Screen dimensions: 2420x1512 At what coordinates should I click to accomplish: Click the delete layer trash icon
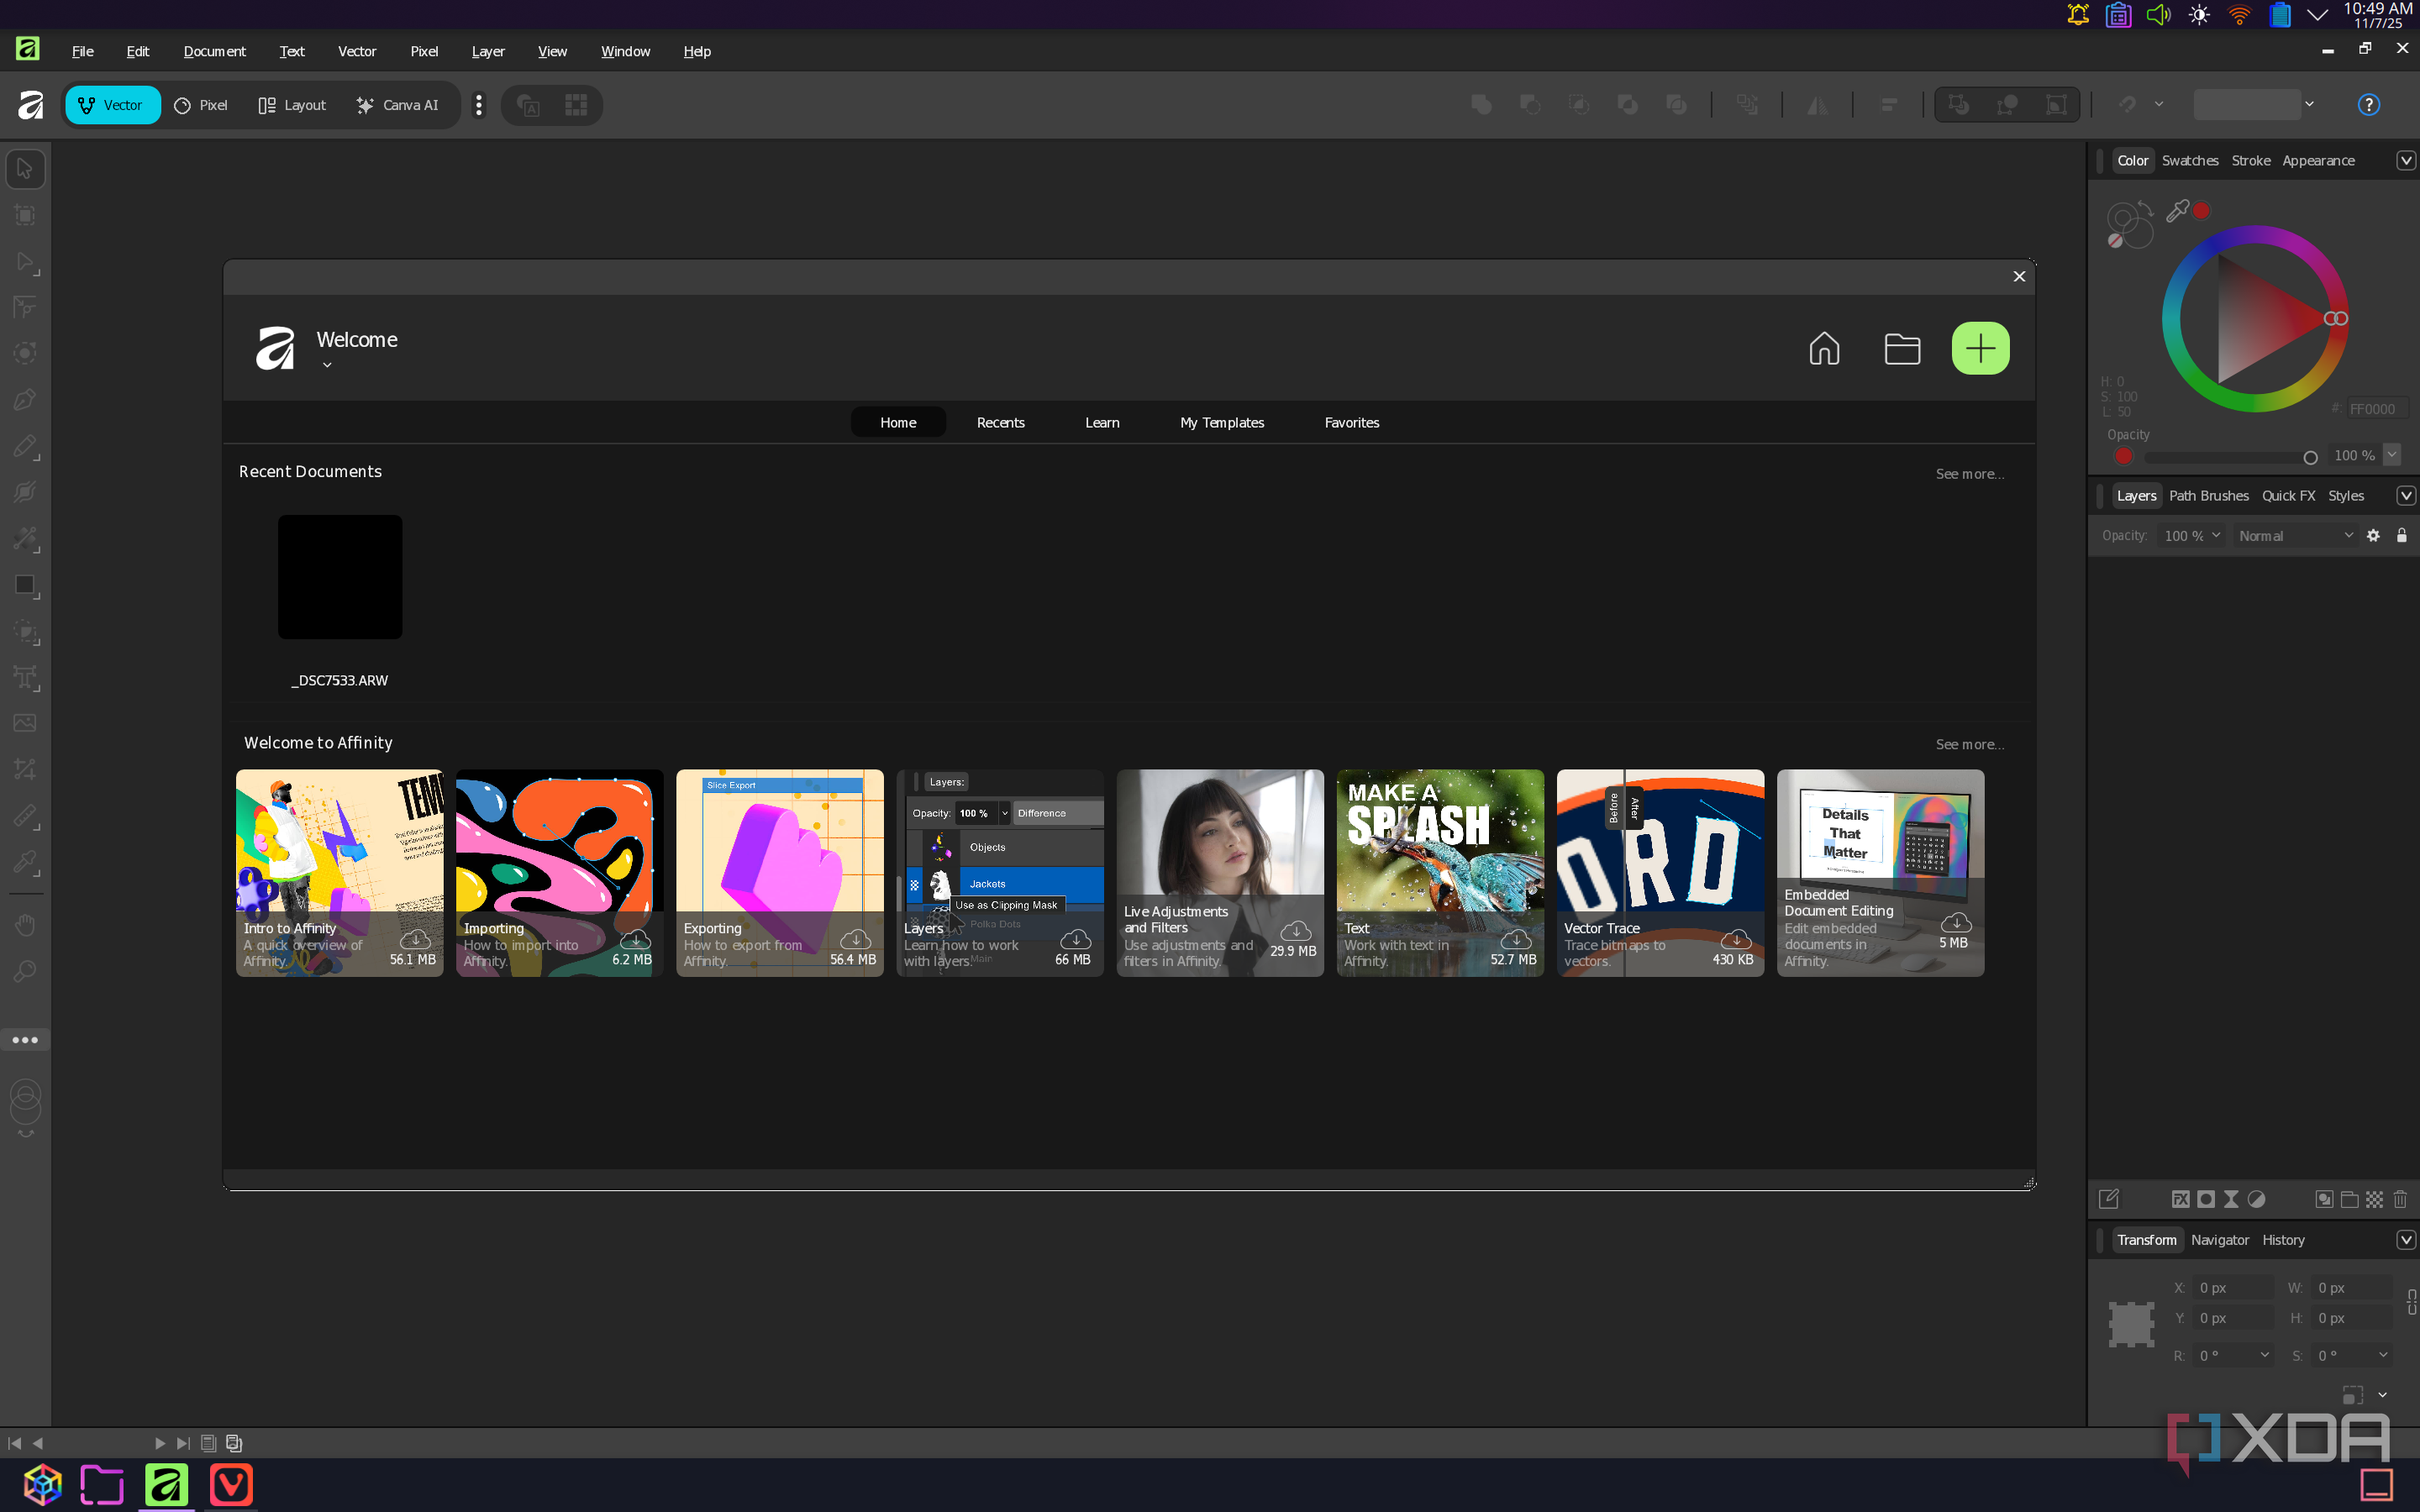click(2400, 1199)
